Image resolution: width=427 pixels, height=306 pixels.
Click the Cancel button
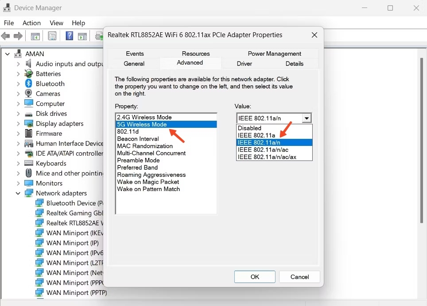299,277
